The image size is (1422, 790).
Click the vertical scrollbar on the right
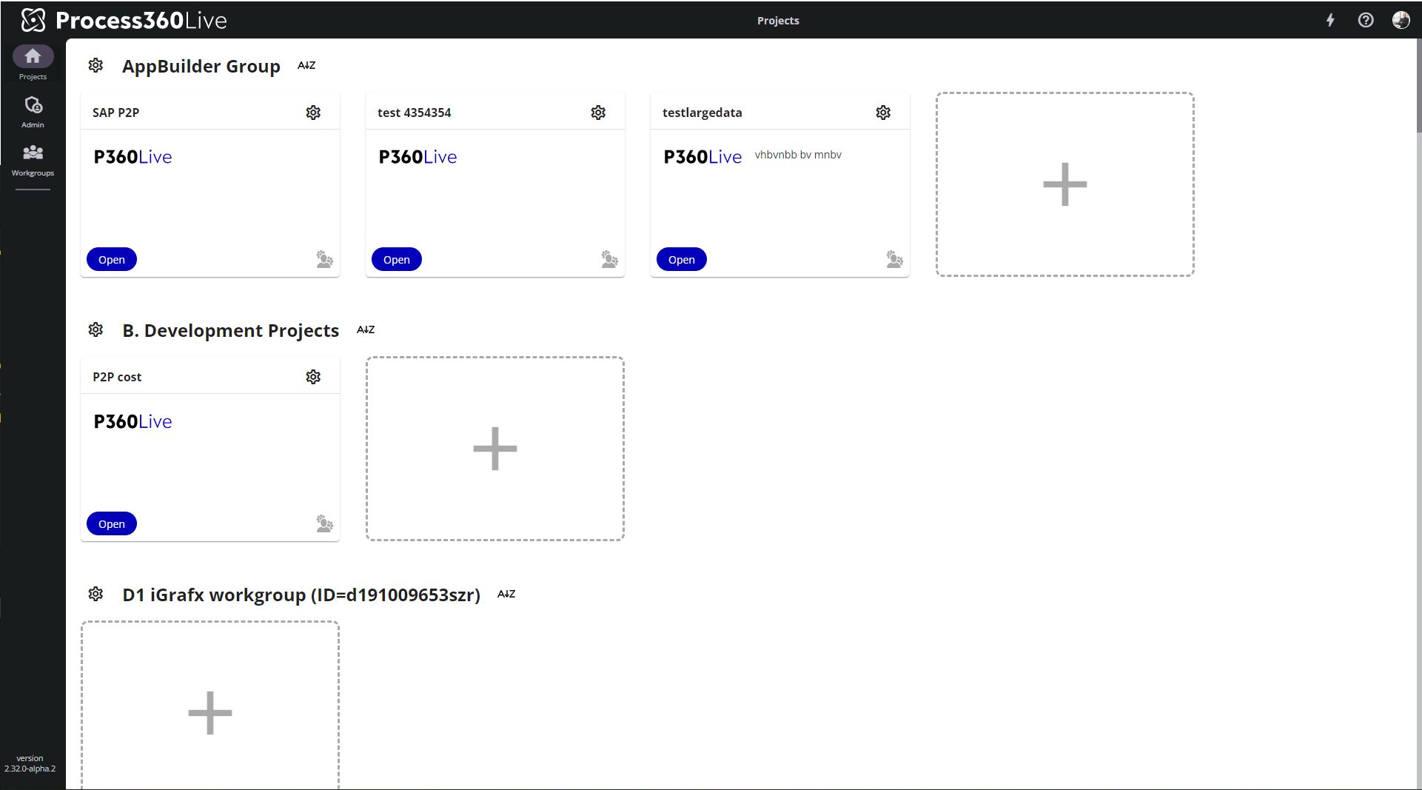(1418, 85)
